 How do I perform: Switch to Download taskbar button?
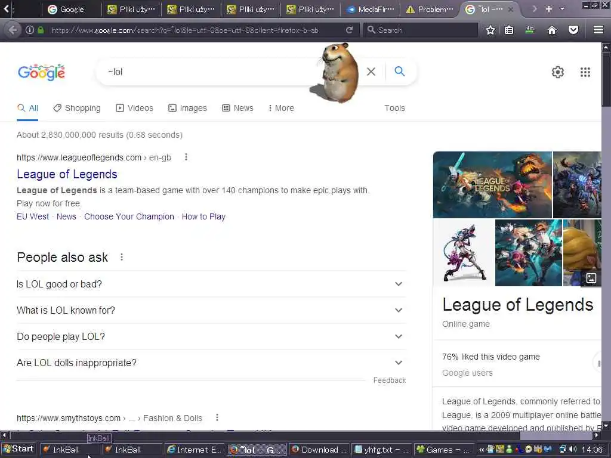click(x=319, y=450)
